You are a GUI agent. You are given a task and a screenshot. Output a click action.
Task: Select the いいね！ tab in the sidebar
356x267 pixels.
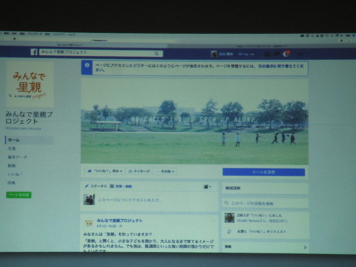[14, 174]
